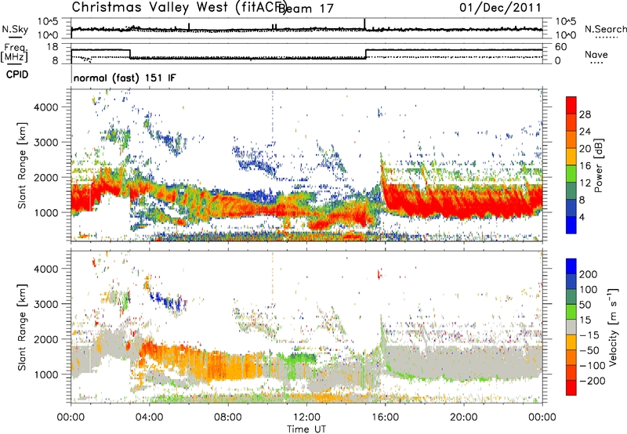This screenshot has width=627, height=434.
Task: Click the 'Beam 17' label
Action: [x=306, y=8]
